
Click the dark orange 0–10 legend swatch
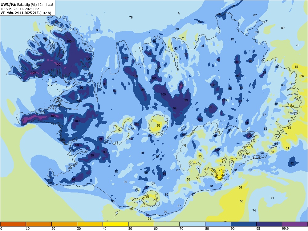coord(13,224)
